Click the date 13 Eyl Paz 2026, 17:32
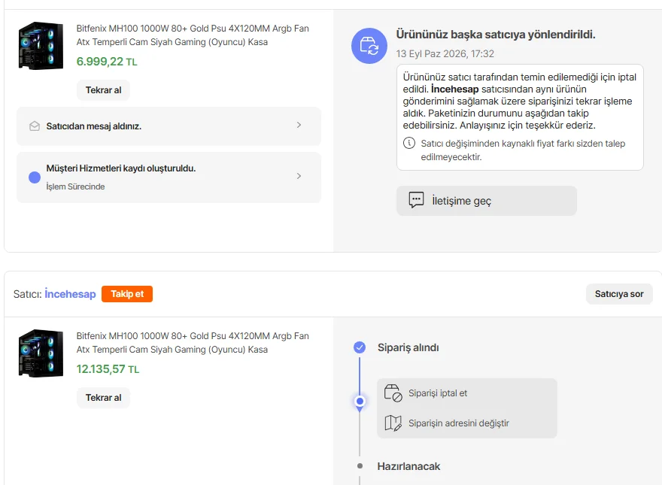 [445, 53]
